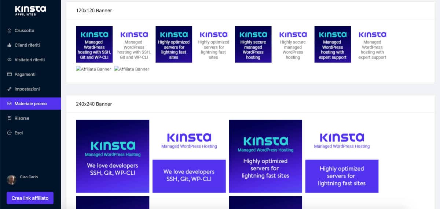Click the logout icon beside Esci
This screenshot has width=440, height=209.
point(10,133)
